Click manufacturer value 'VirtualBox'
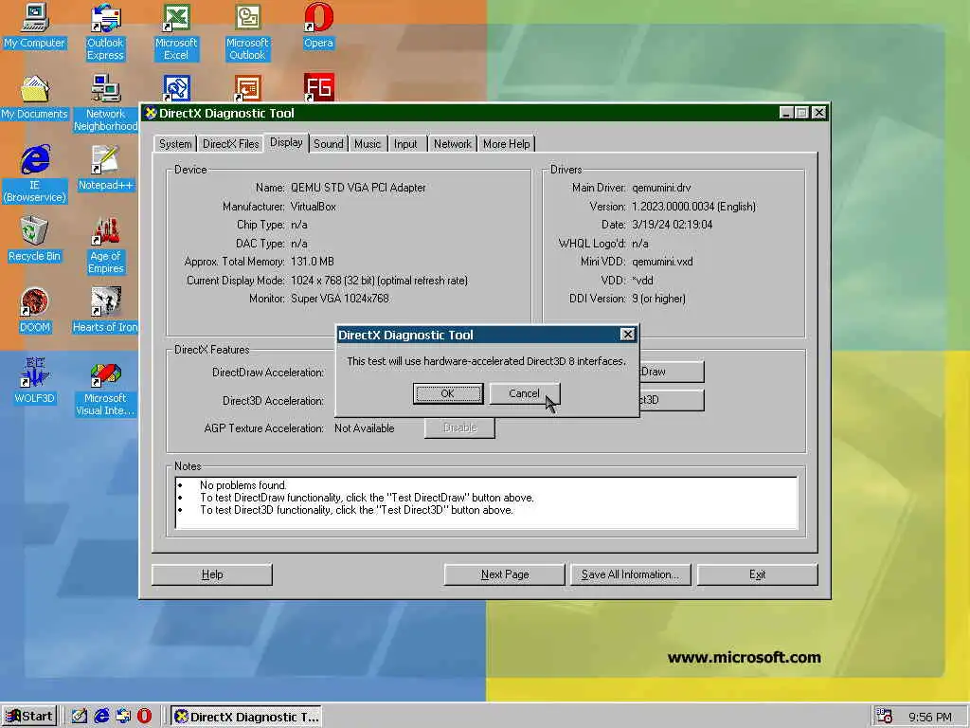Viewport: 970px width, 728px height. click(x=313, y=206)
